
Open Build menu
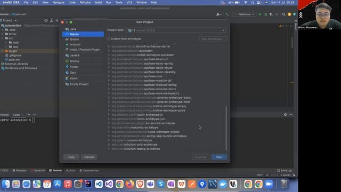pyautogui.click(x=98, y=2)
